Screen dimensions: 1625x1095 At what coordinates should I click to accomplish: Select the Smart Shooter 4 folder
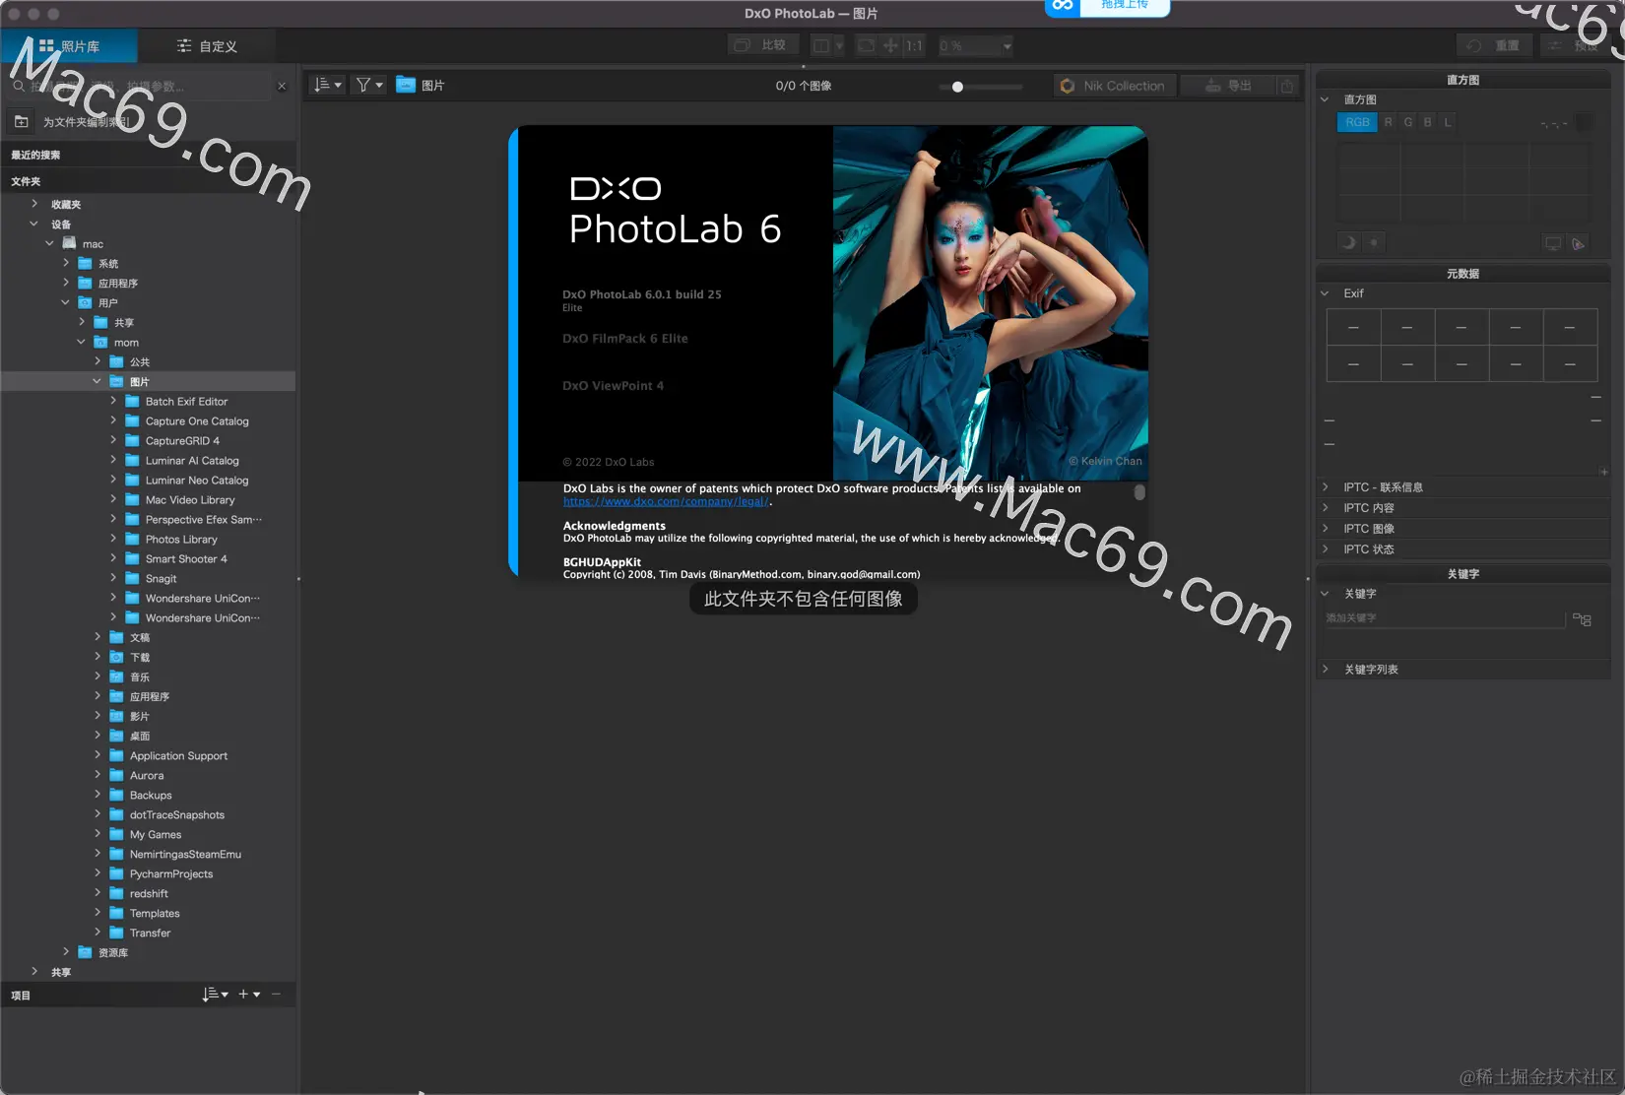point(186,559)
